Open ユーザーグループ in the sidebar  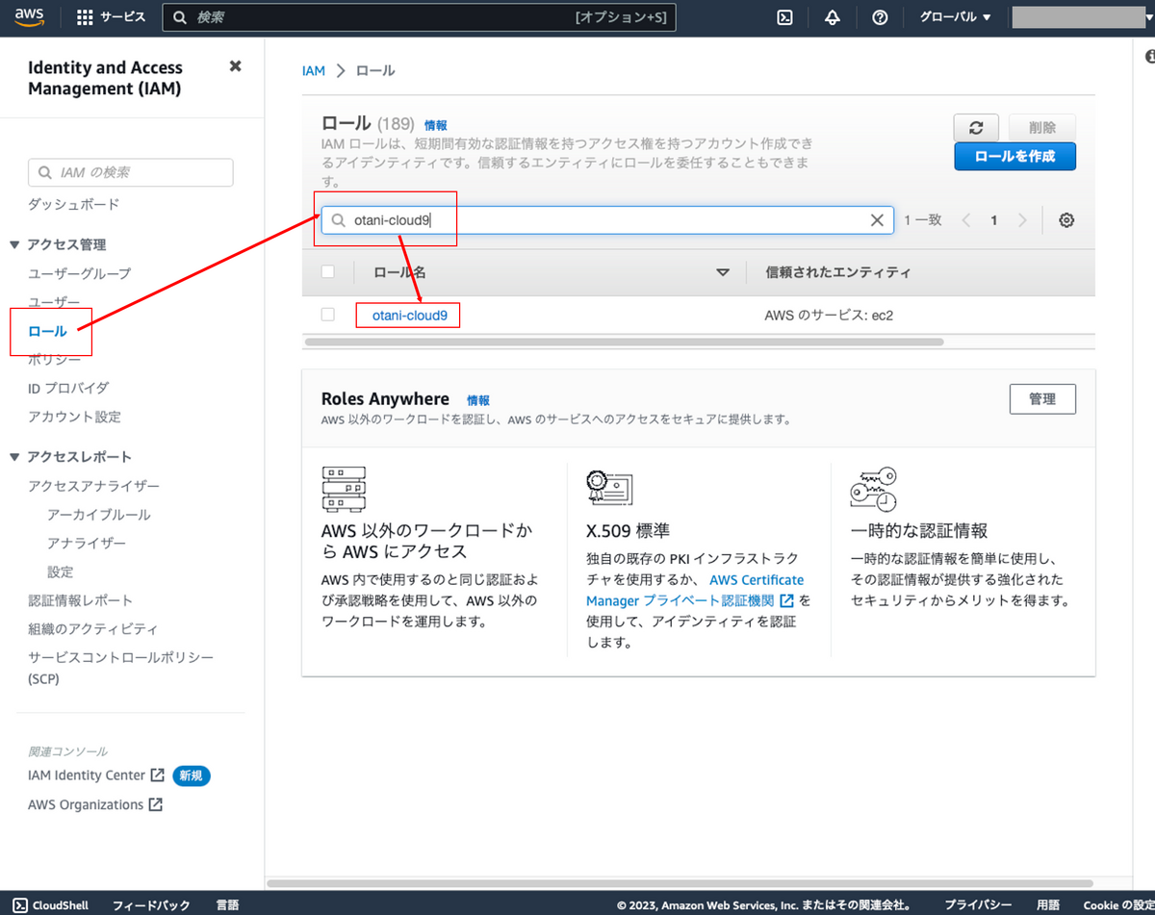80,273
